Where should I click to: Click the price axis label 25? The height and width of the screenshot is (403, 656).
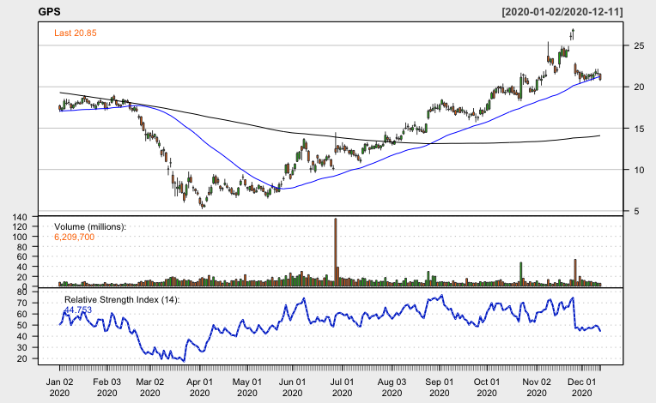tap(639, 45)
